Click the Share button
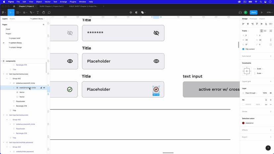Image resolution: width=274 pixels, height=154 pixels. (253, 13)
